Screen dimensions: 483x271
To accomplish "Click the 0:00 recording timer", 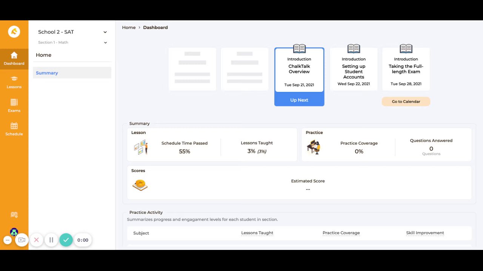I will tap(83, 240).
